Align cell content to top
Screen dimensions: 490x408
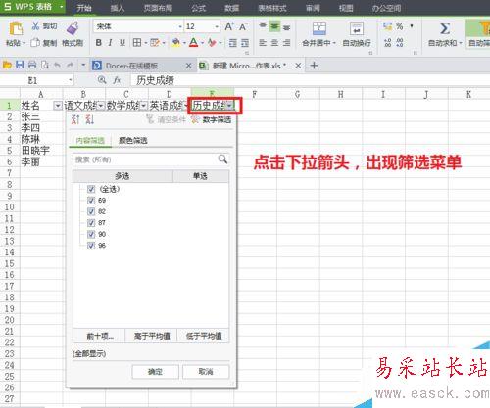[263, 25]
